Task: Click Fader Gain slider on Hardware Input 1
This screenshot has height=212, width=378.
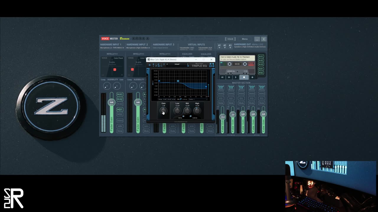Action: click(112, 102)
